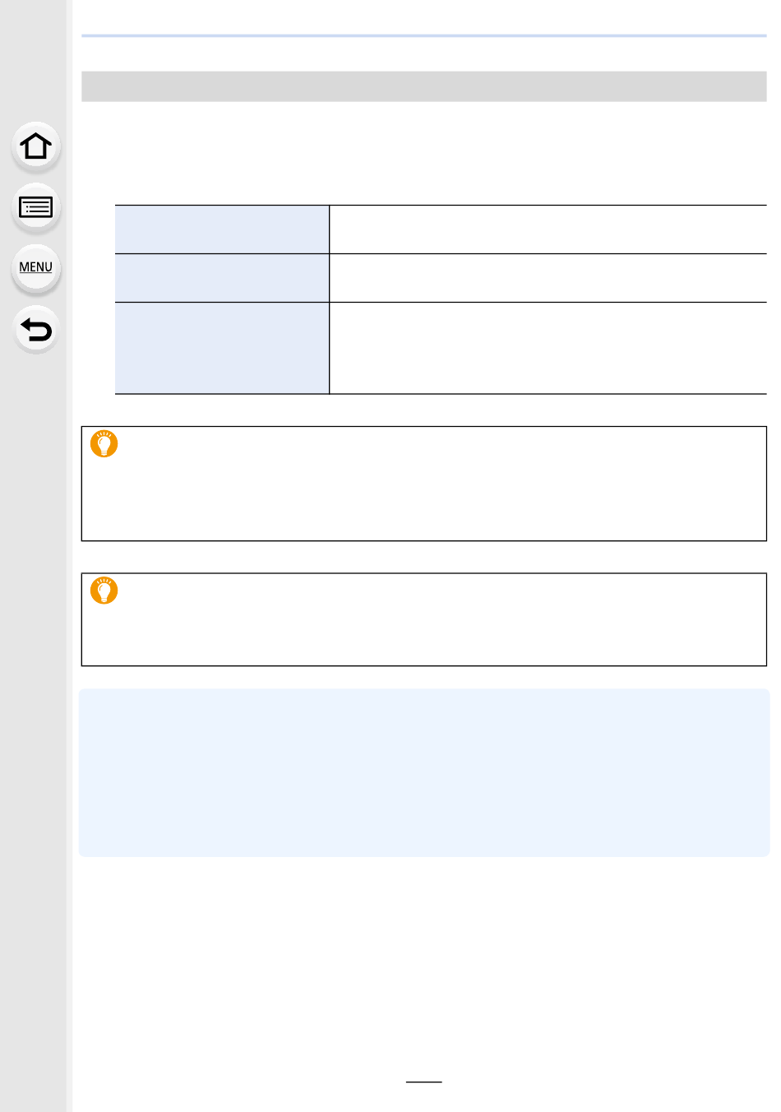The image size is (781, 1112).
Task: Click the white cell in second table row
Action: [548, 278]
